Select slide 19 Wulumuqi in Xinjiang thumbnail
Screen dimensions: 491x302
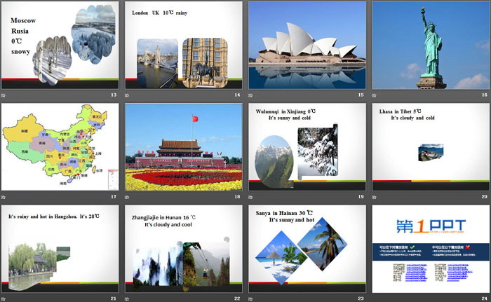click(307, 147)
